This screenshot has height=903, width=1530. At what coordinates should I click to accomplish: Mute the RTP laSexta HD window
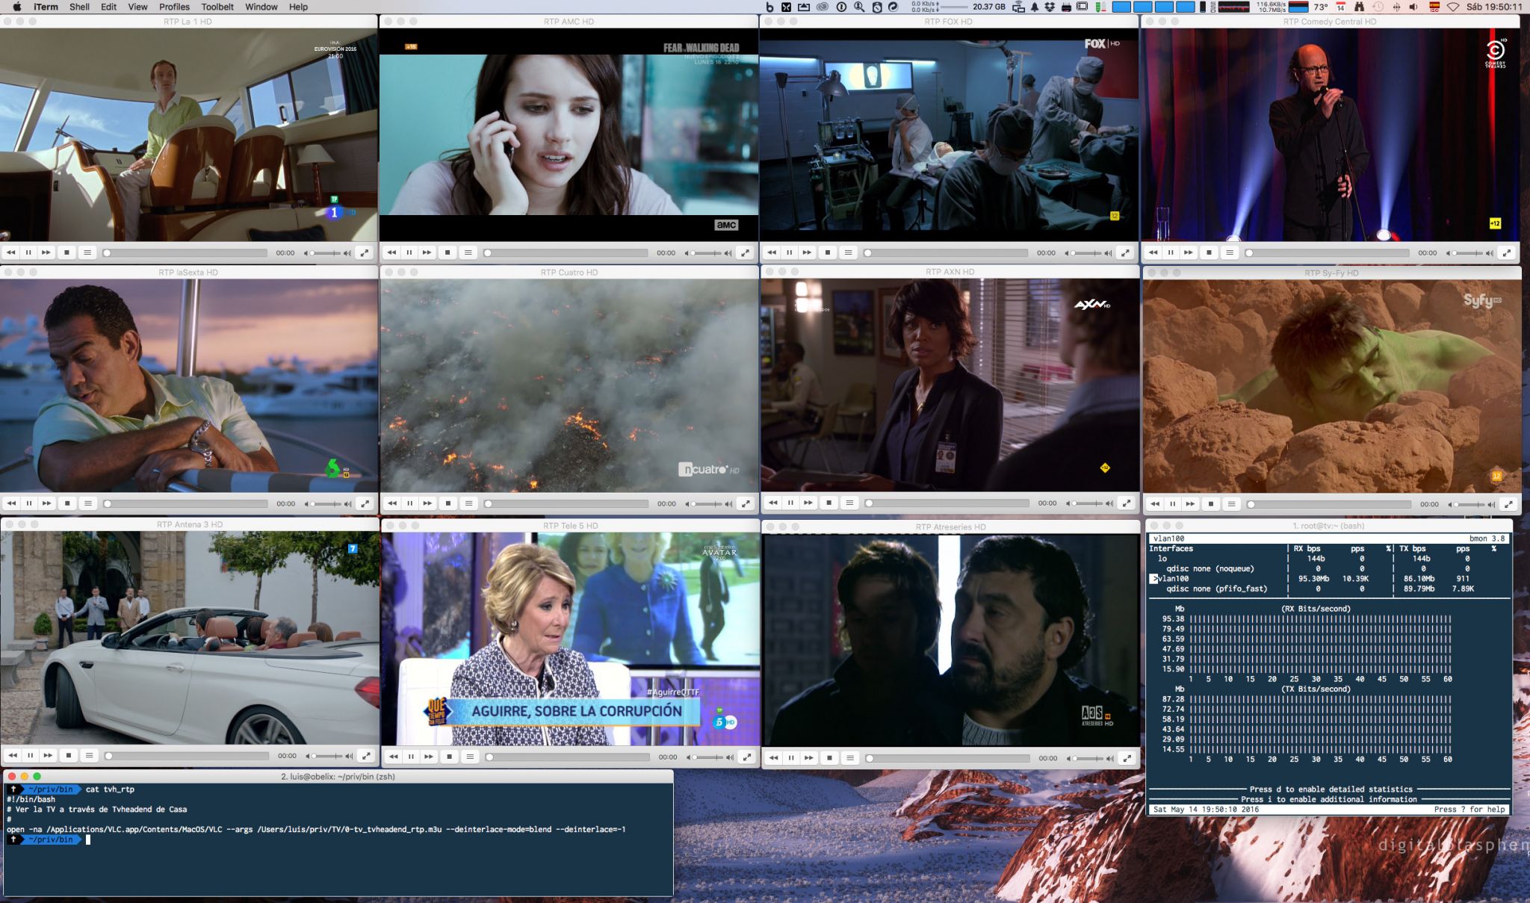click(307, 504)
